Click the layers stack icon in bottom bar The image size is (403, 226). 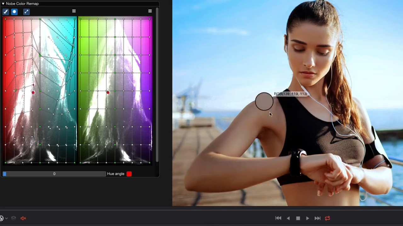[14, 218]
